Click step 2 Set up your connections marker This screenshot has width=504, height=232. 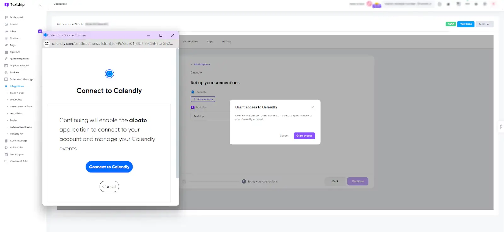click(244, 181)
